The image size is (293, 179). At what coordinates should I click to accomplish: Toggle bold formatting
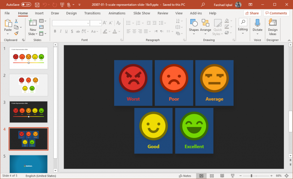(x=55, y=31)
